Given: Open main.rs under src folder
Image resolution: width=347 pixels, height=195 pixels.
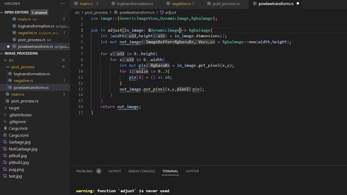Looking at the screenshot, I should pyautogui.click(x=35, y=94).
